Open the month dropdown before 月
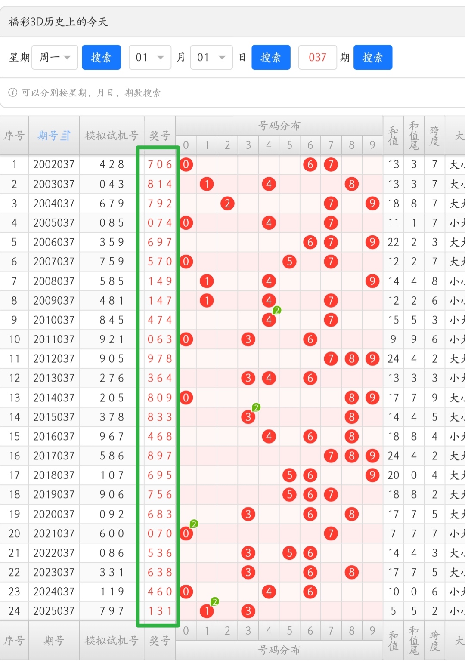This screenshot has width=465, height=666. 150,57
